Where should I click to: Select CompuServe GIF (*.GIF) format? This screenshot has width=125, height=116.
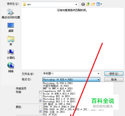click(x=78, y=91)
